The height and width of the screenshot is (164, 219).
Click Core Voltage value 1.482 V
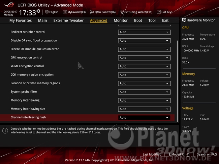pos(204,51)
